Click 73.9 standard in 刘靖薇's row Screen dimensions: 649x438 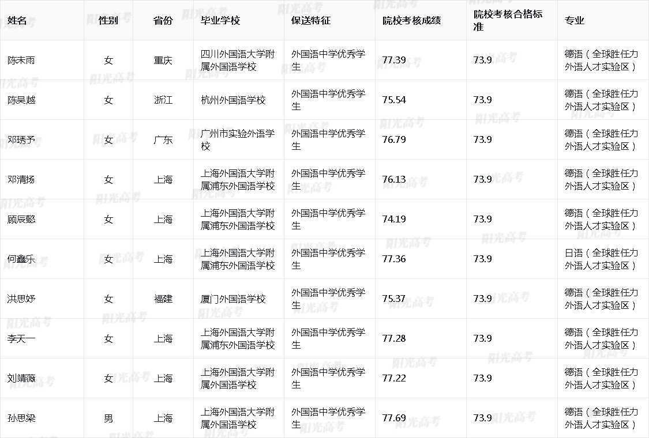[483, 378]
